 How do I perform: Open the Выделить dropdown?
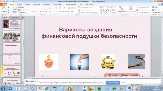tap(157, 12)
